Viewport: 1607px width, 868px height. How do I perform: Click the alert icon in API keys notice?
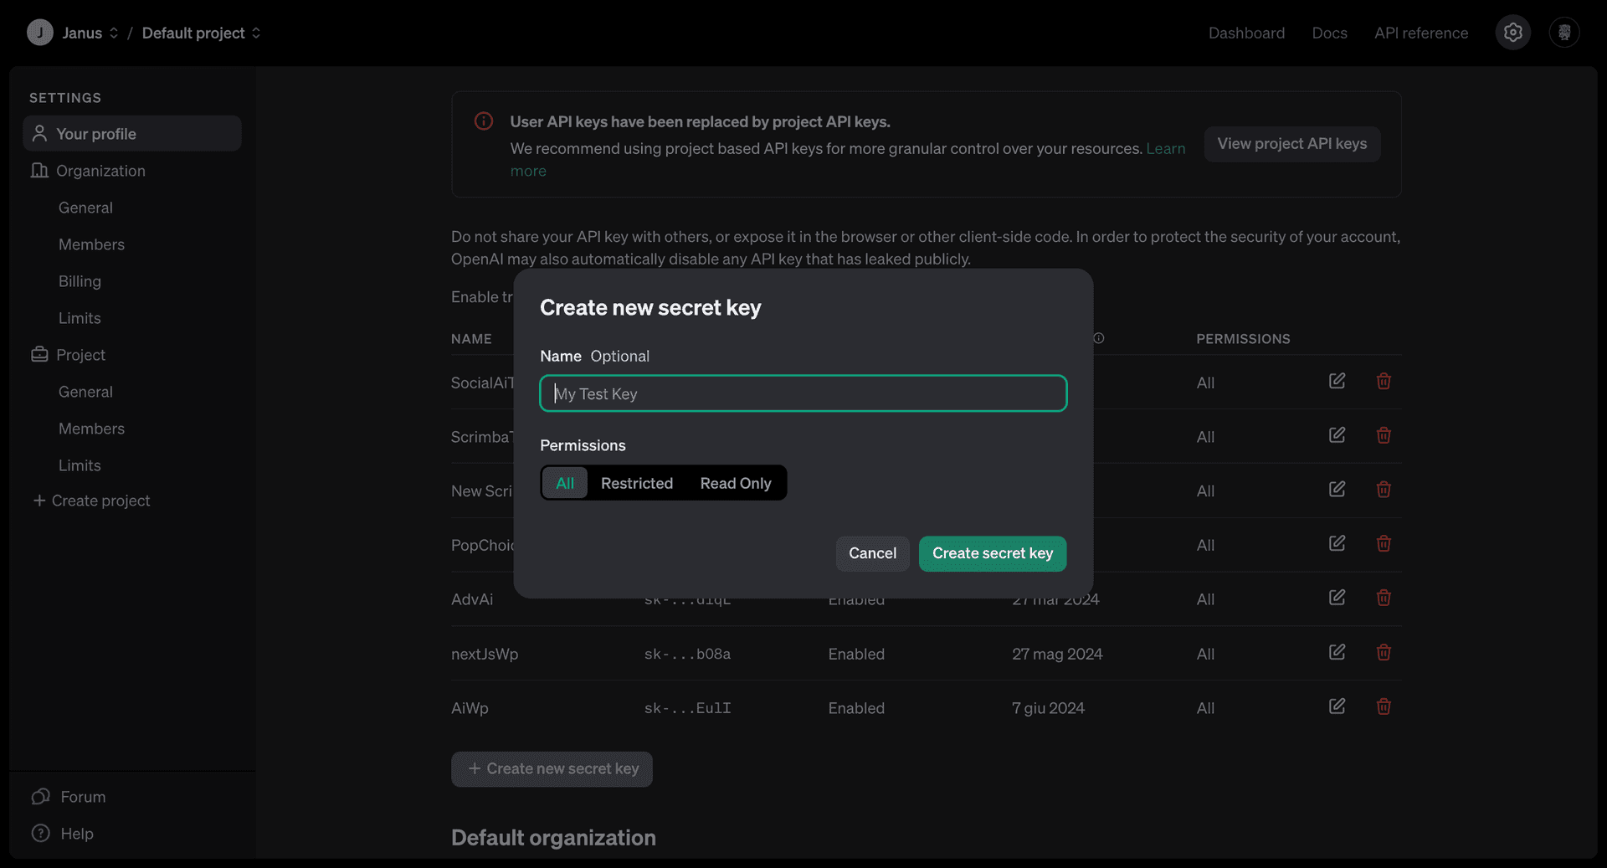click(484, 121)
